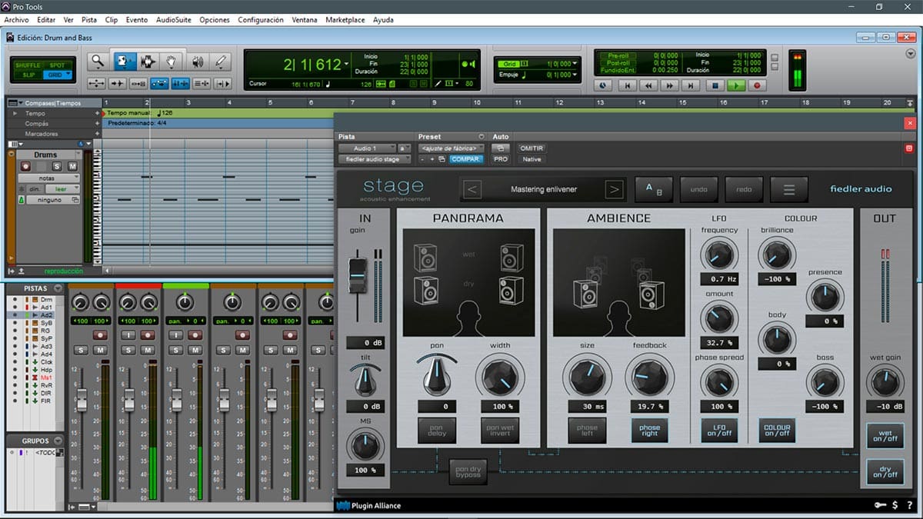Screen dimensions: 923x519
Task: Select SPOT edit mode
Action: 57,65
